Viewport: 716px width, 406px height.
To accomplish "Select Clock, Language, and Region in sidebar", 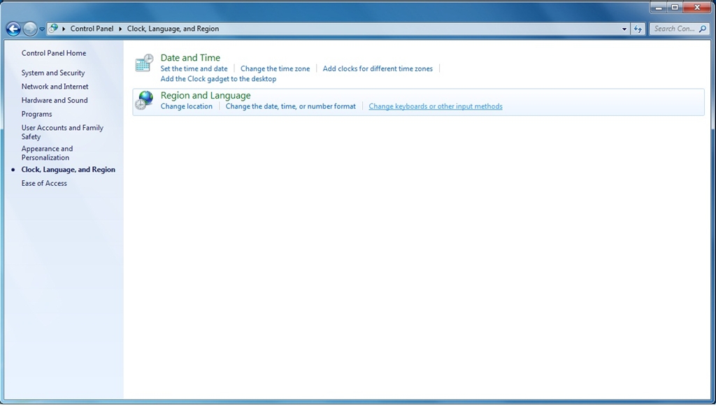I will 68,169.
